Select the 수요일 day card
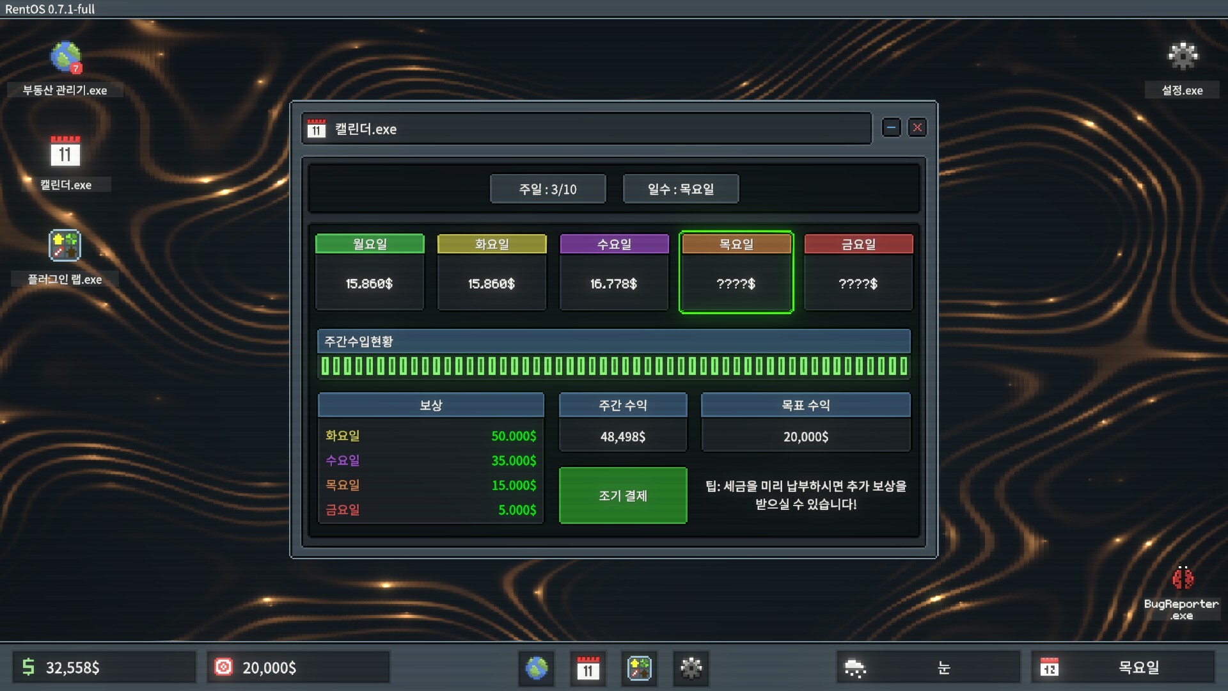Viewport: 1228px width, 691px height. pos(614,273)
